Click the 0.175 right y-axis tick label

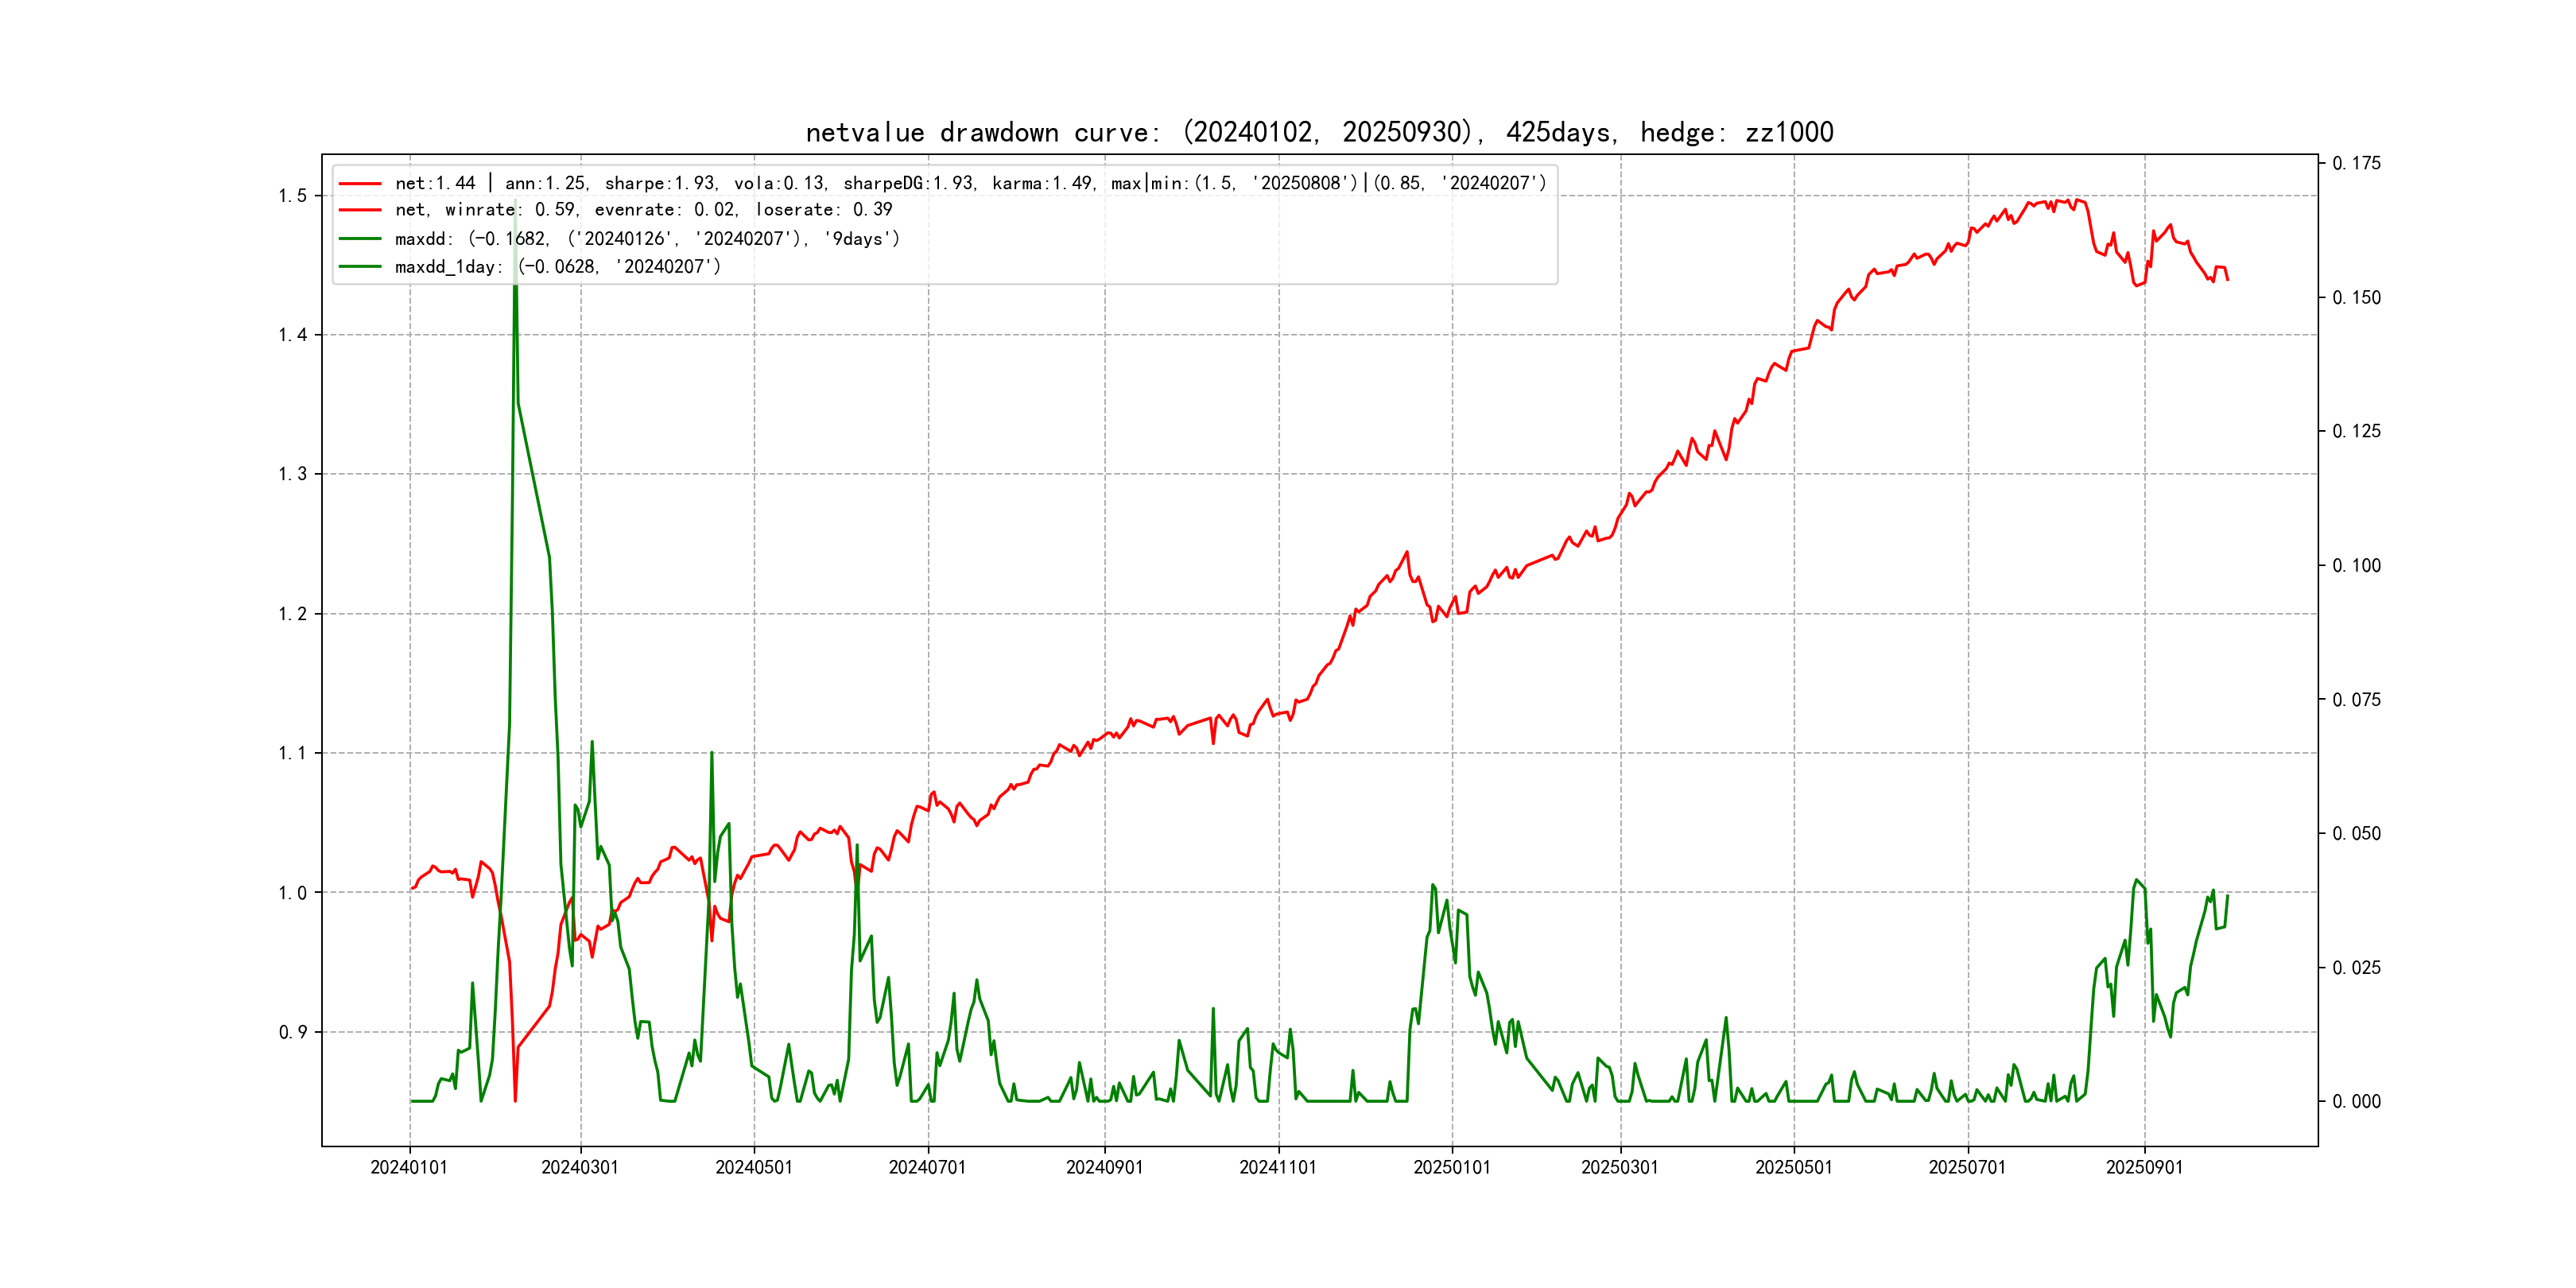point(2356,163)
